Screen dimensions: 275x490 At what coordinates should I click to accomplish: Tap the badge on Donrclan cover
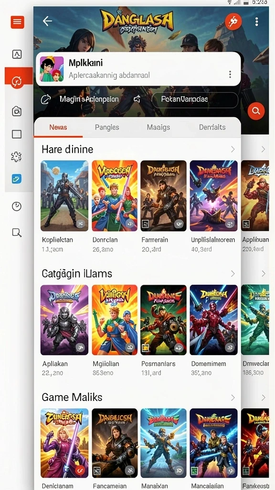tap(130, 223)
